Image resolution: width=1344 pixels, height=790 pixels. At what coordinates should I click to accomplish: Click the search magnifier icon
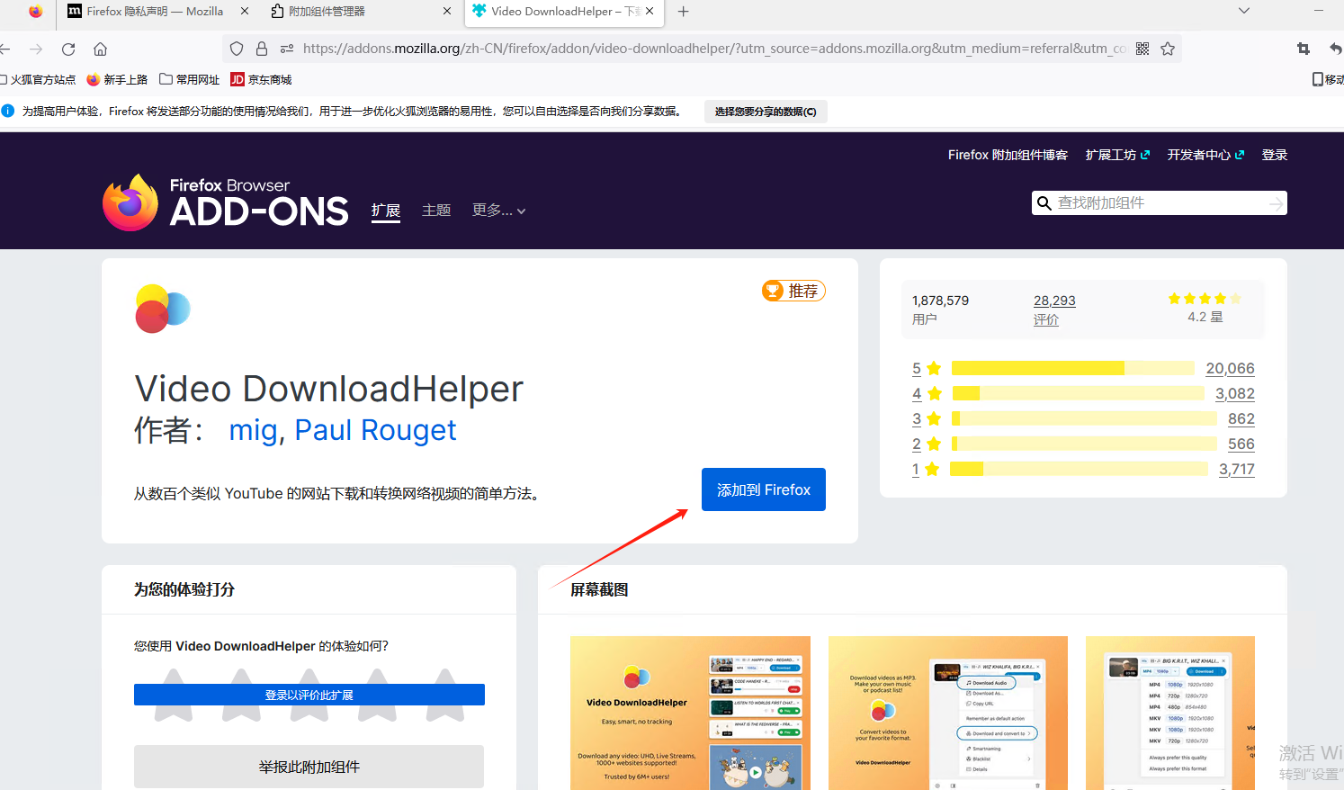(x=1044, y=203)
